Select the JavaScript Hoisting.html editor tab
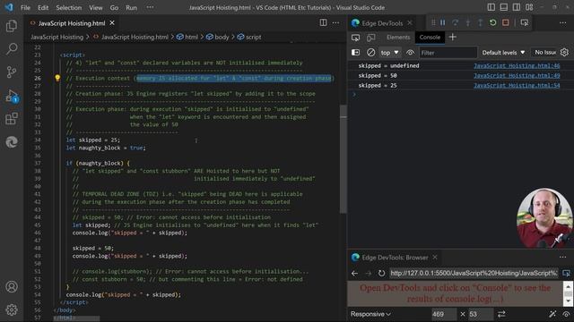Viewport: 574px width, 322px height. (x=72, y=23)
